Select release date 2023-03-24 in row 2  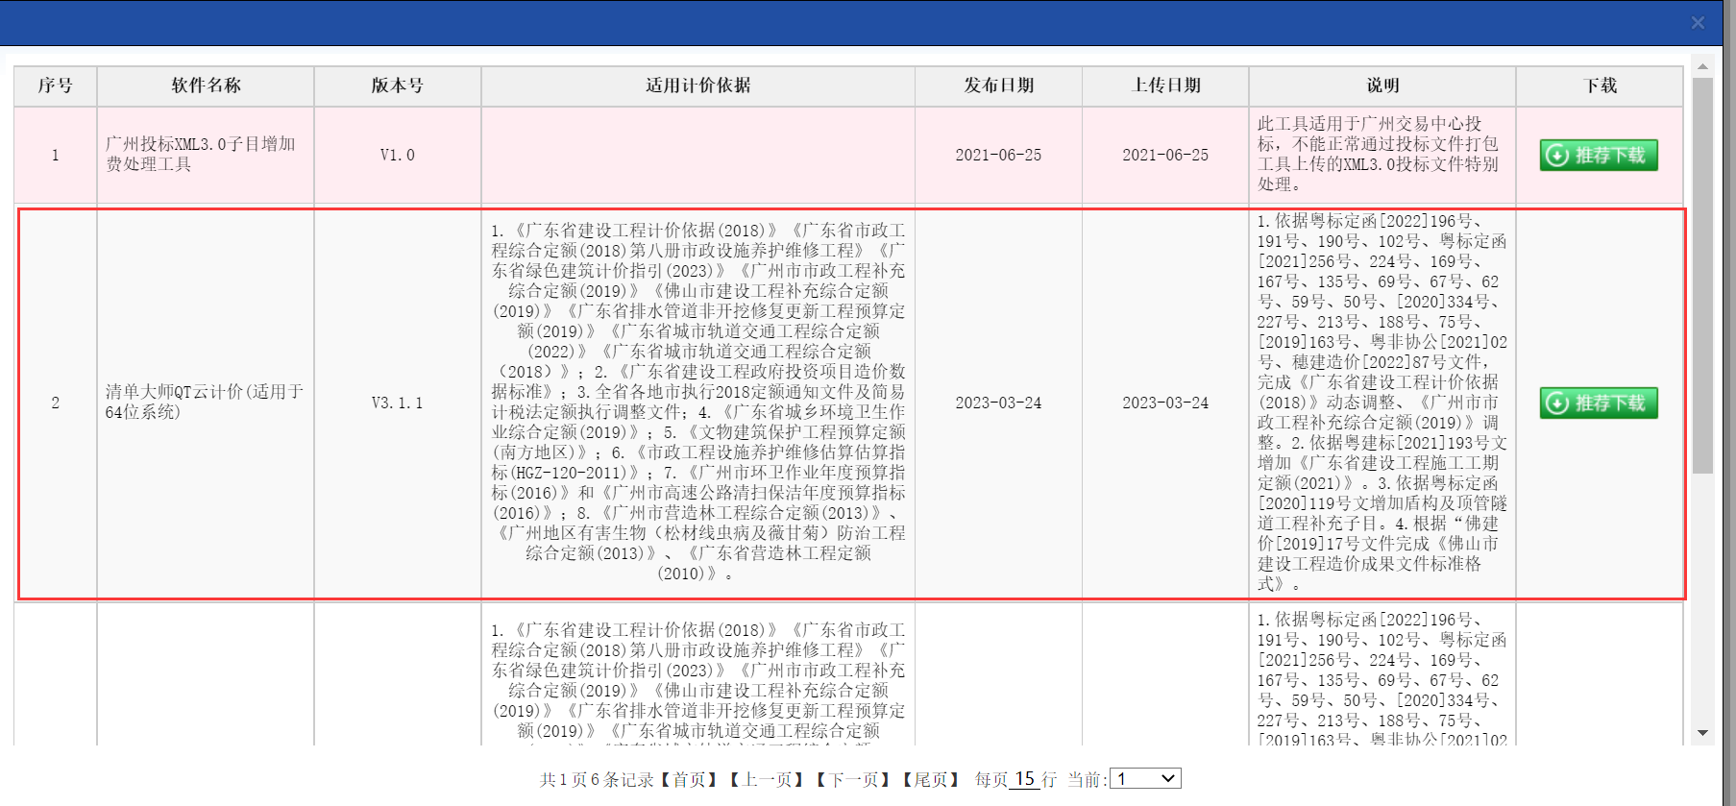[x=998, y=403]
